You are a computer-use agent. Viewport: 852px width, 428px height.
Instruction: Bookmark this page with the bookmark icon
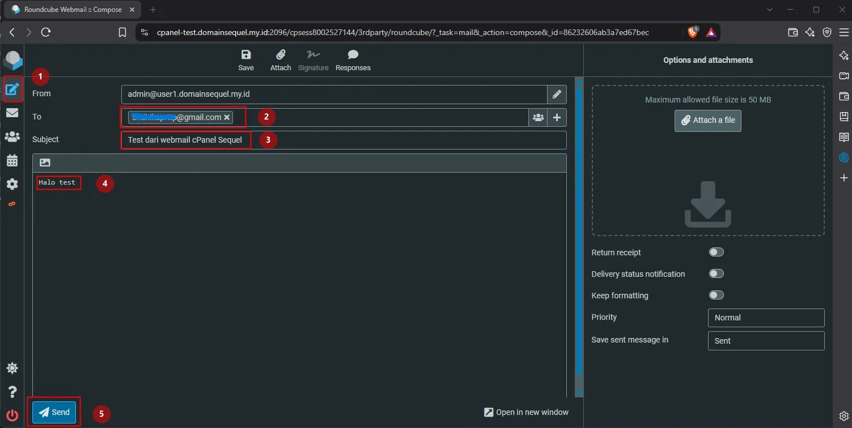122,32
